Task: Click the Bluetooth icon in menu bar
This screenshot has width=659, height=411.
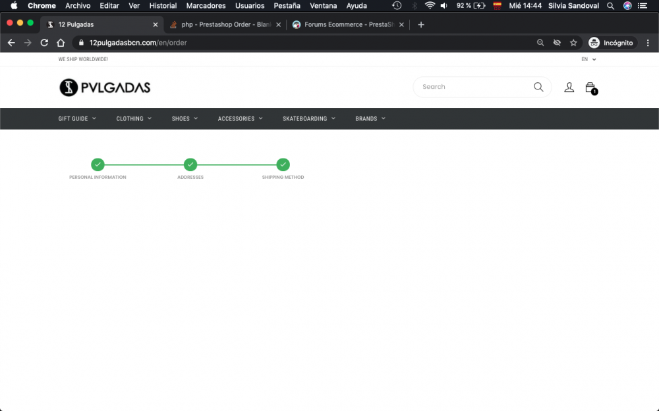Action: point(415,6)
